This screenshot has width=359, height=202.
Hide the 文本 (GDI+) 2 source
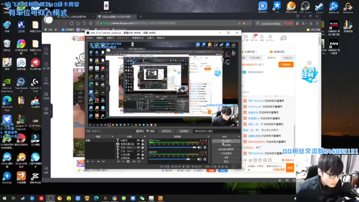138,148
